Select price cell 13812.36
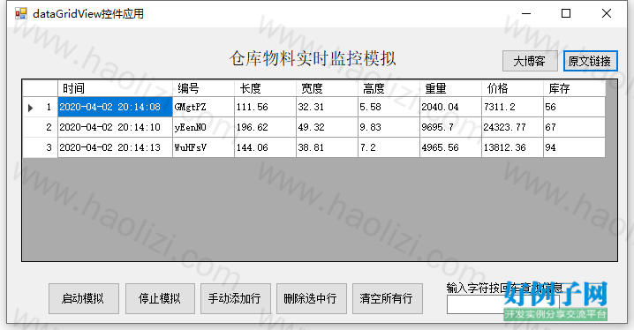The image size is (634, 330). click(513, 147)
